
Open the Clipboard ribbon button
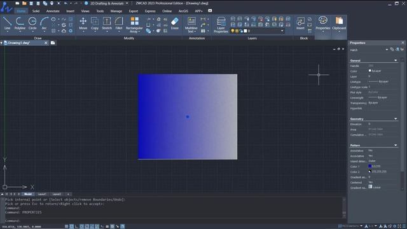pyautogui.click(x=339, y=24)
